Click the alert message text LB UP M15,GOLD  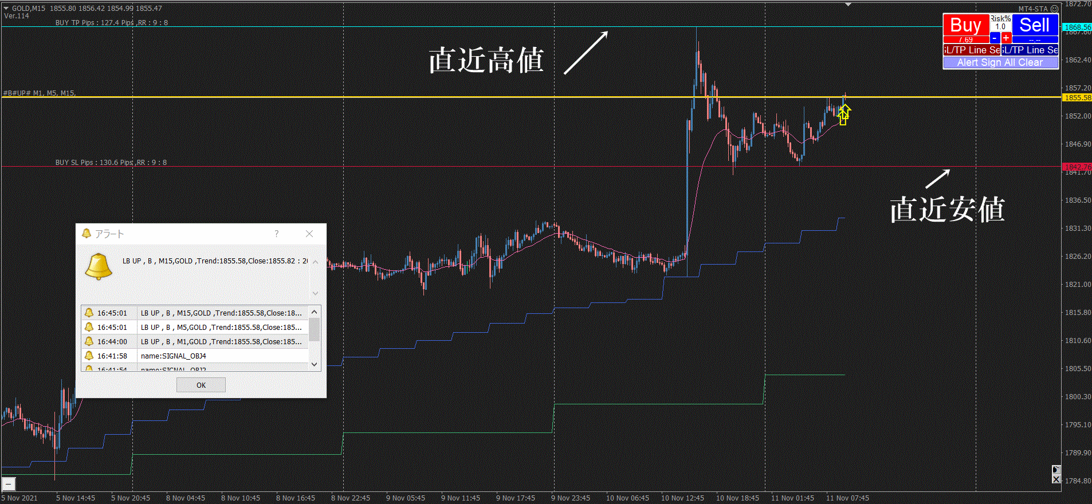215,261
